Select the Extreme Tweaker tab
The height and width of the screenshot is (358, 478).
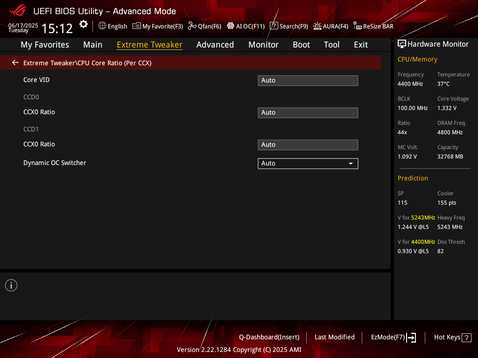click(x=149, y=45)
